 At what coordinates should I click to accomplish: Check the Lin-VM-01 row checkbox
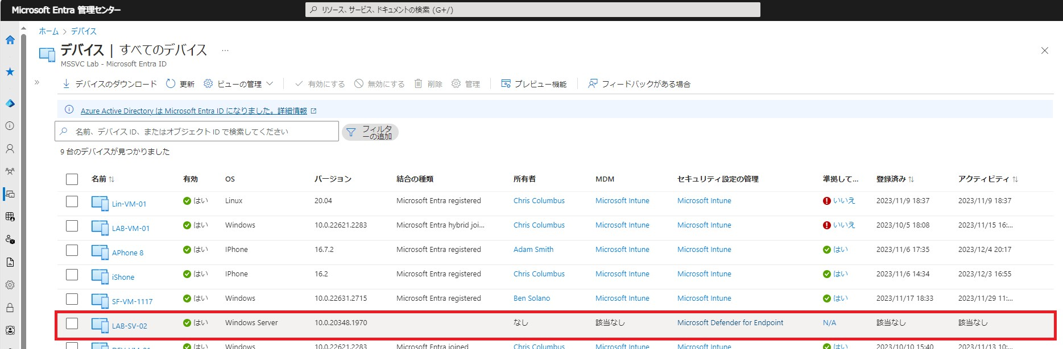72,201
